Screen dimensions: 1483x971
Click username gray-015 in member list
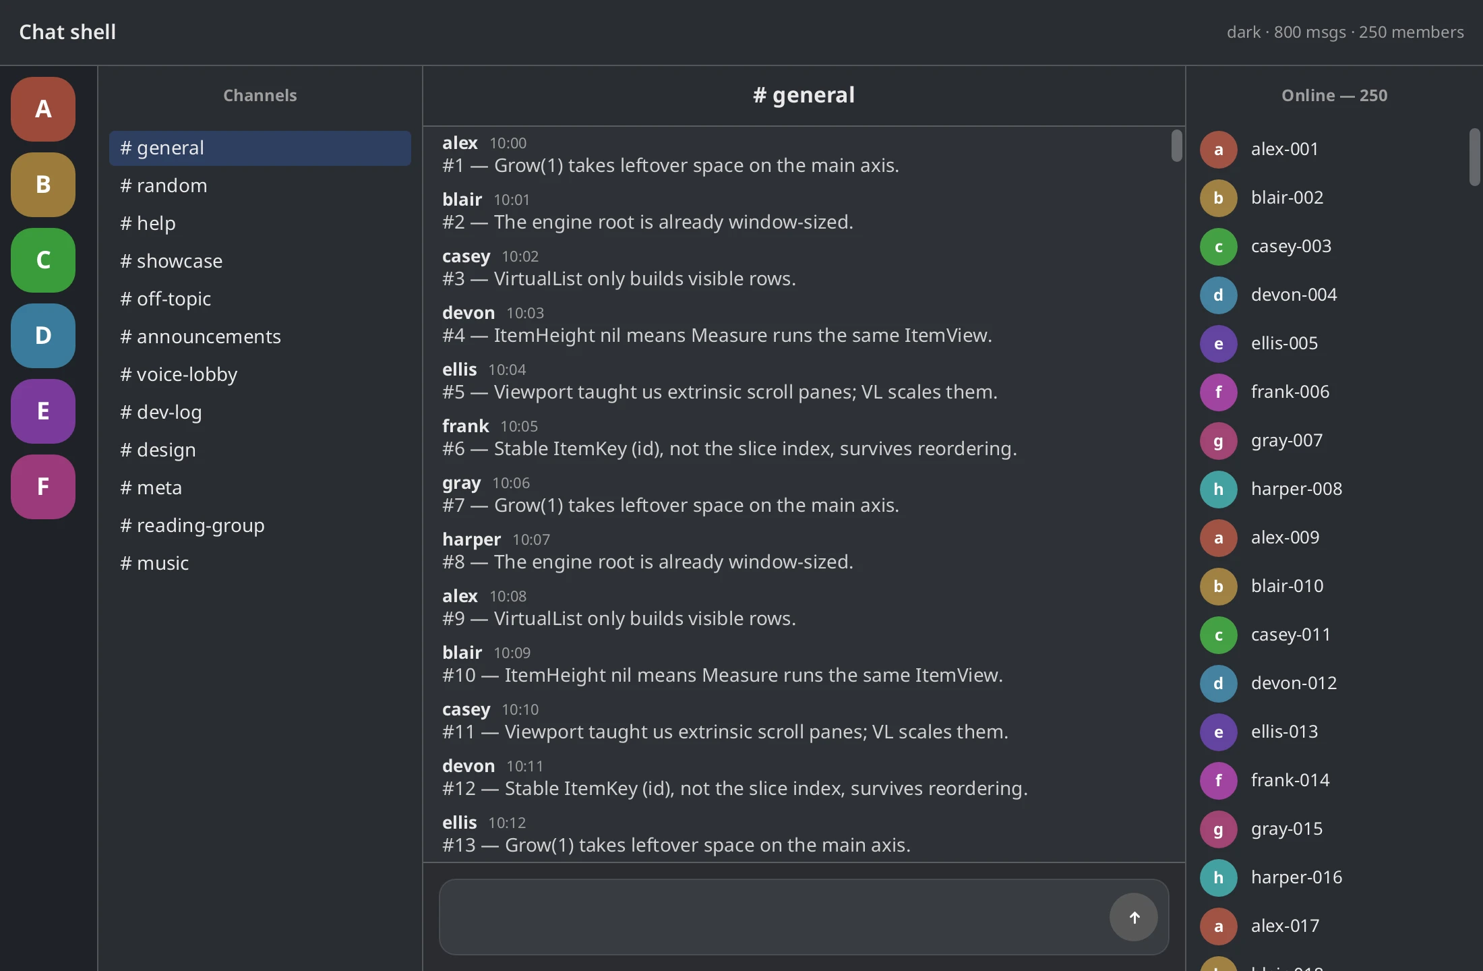(1287, 829)
